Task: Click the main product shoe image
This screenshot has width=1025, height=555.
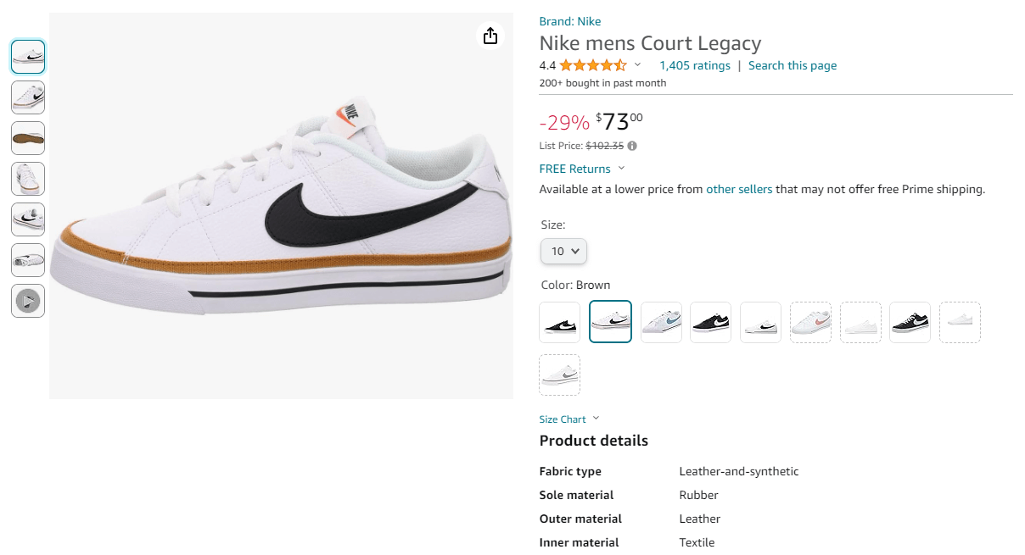Action: tap(281, 206)
